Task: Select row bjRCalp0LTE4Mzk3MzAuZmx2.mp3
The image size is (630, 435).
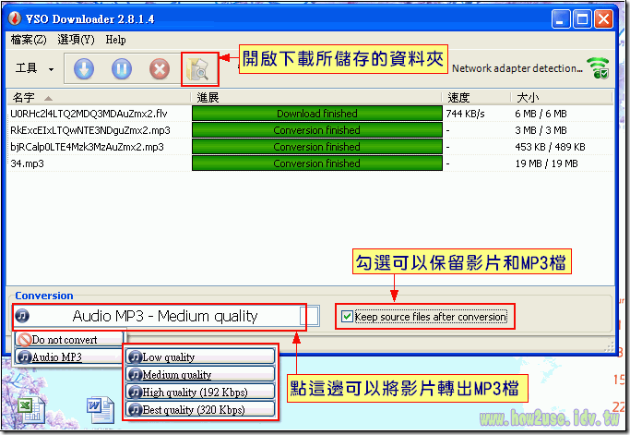Action: point(310,147)
